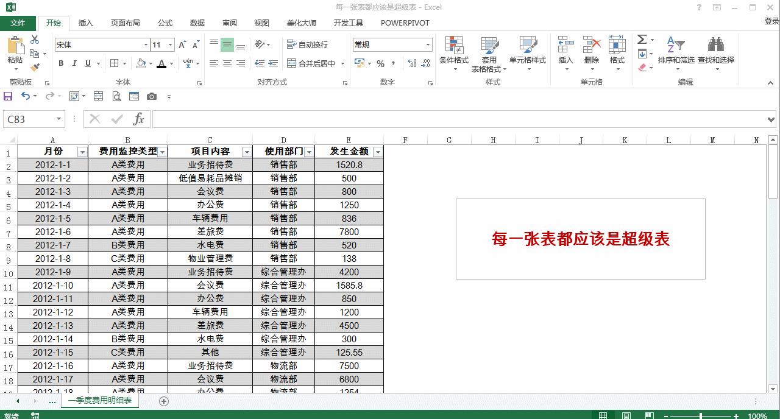This screenshot has width=780, height=419.
Task: Toggle bold formatting with the B icon
Action: [x=60, y=63]
